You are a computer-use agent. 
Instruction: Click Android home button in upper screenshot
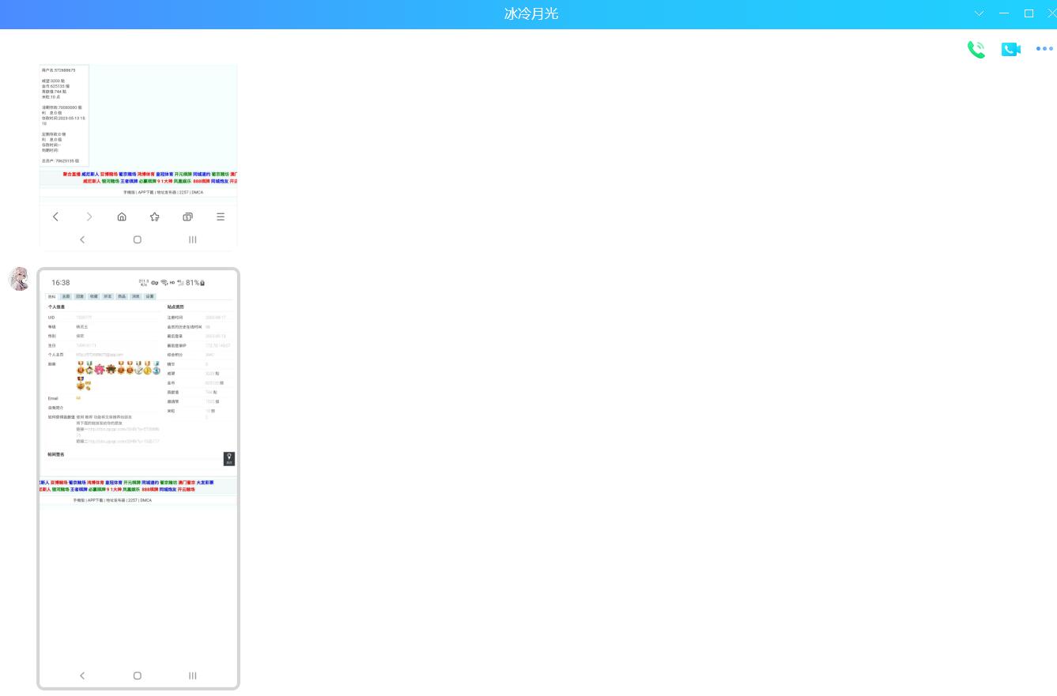tap(138, 239)
